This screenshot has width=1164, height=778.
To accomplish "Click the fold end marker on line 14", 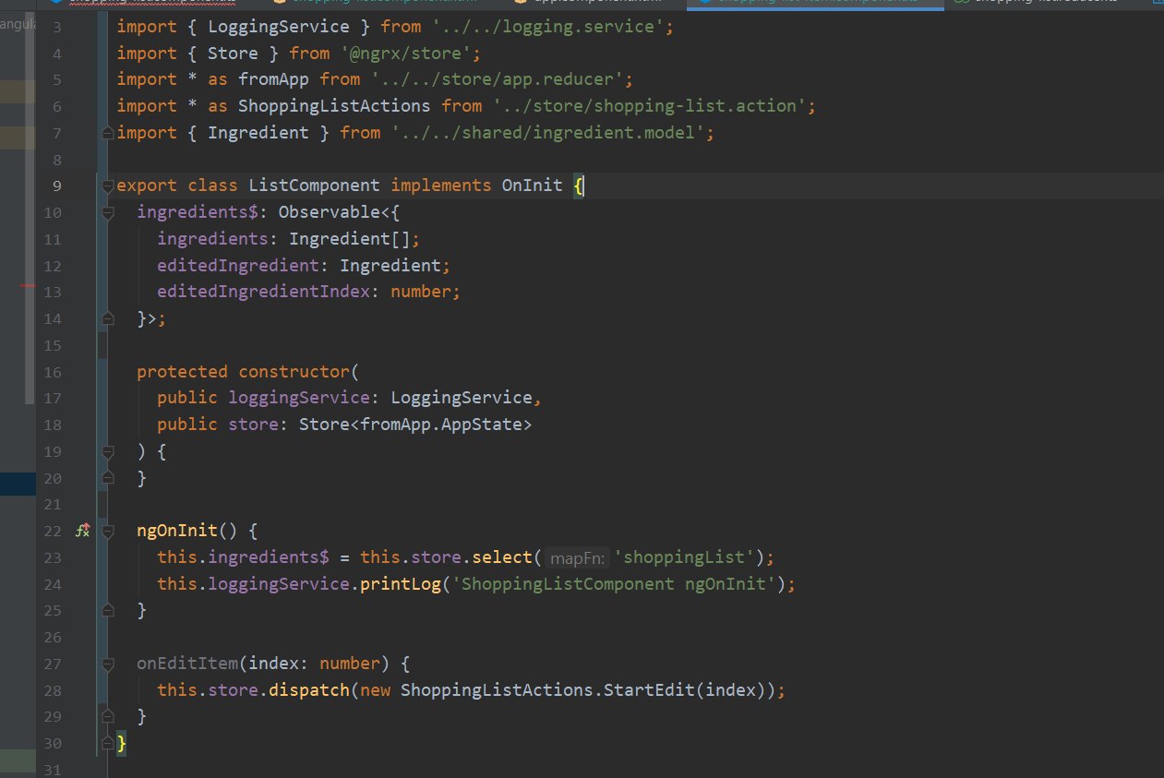I will tap(108, 318).
